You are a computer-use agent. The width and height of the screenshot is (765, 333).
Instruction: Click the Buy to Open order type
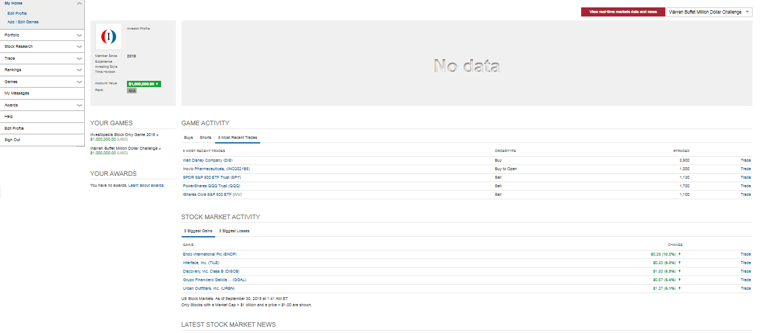click(506, 169)
